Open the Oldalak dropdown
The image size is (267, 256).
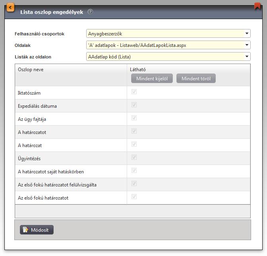168,45
